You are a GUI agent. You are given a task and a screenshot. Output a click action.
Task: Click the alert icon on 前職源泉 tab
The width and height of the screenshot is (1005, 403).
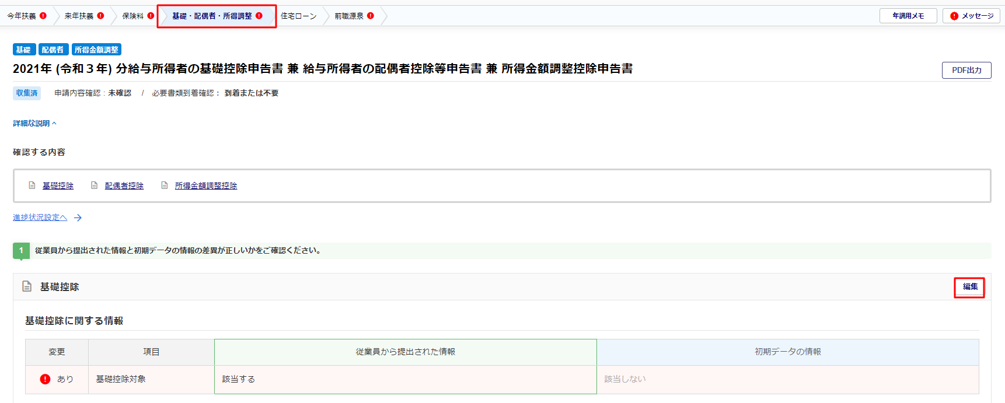pyautogui.click(x=371, y=16)
